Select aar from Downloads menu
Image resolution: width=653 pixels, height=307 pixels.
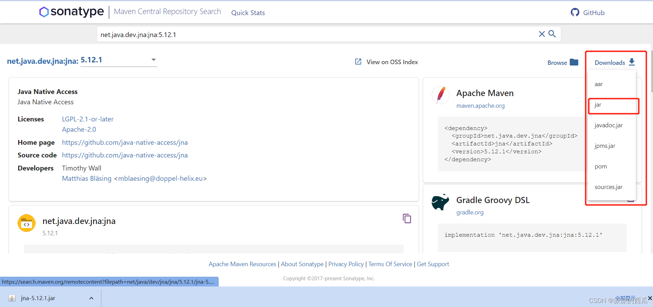click(612, 84)
